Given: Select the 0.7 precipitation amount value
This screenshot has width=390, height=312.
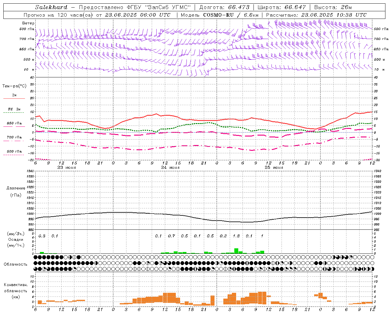Looking at the screenshot, I should tap(171, 236).
